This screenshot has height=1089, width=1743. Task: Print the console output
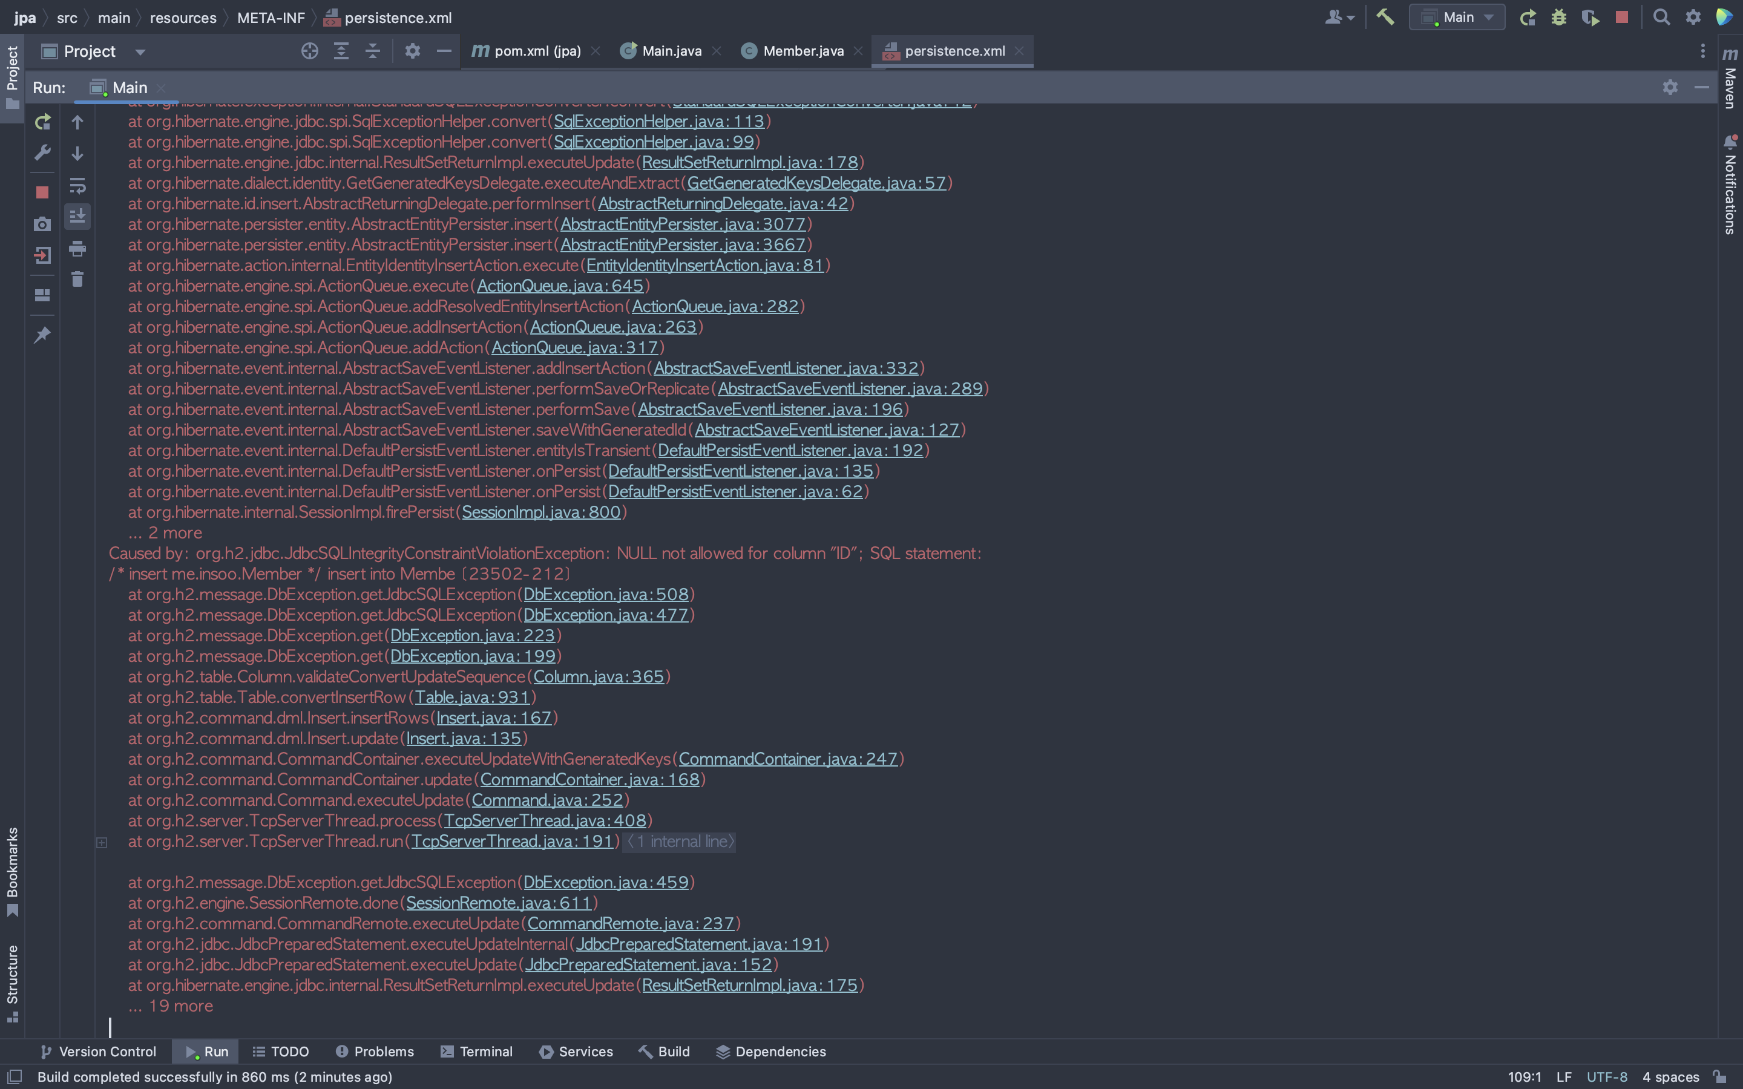[77, 249]
